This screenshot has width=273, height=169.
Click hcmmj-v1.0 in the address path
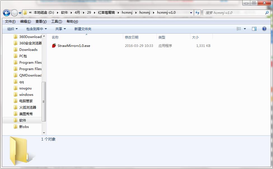tap(166, 13)
